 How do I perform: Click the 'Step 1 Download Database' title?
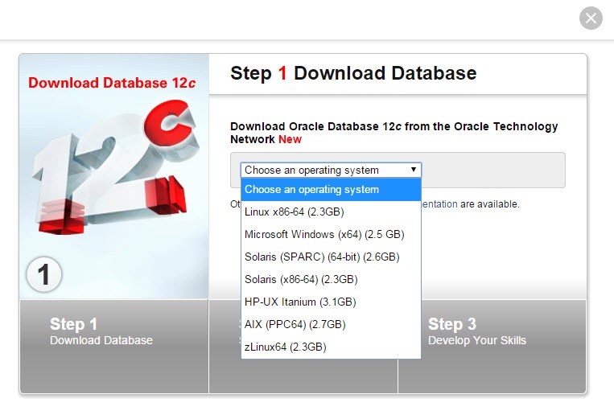(353, 73)
